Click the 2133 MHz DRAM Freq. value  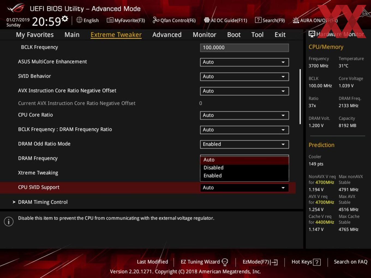click(x=348, y=105)
